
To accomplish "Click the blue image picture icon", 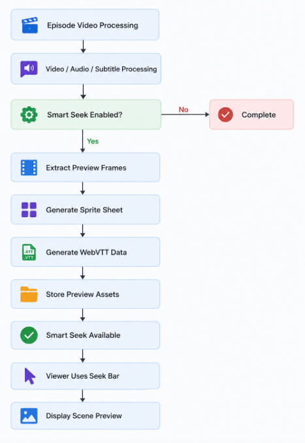I will [29, 416].
